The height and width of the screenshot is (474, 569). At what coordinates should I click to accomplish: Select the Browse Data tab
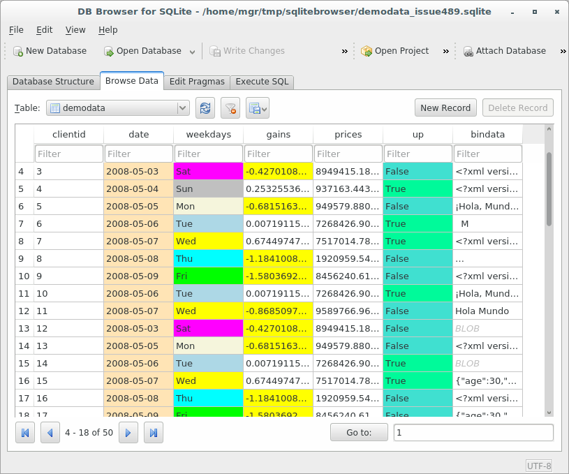click(132, 81)
